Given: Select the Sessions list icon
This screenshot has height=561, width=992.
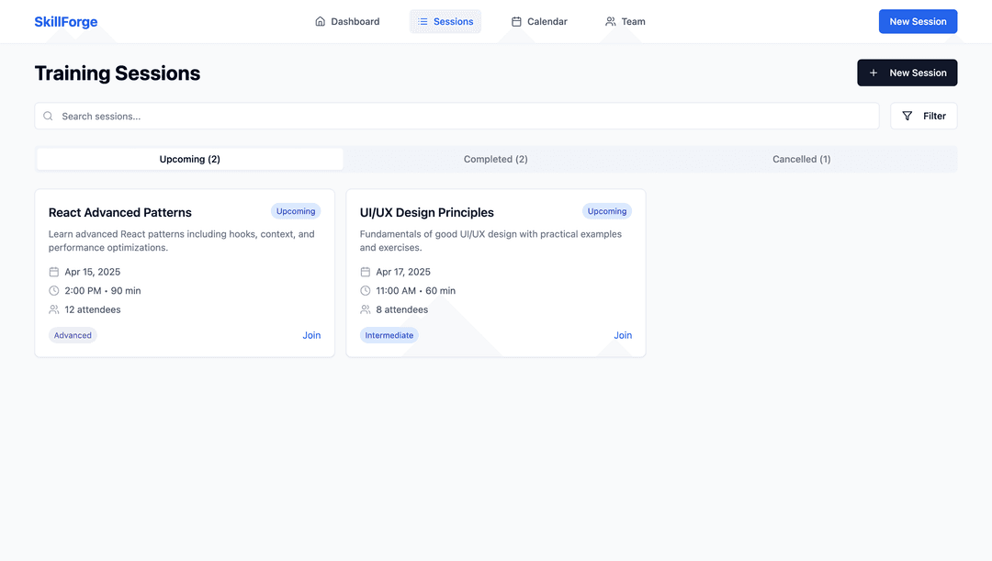Looking at the screenshot, I should click(x=423, y=21).
